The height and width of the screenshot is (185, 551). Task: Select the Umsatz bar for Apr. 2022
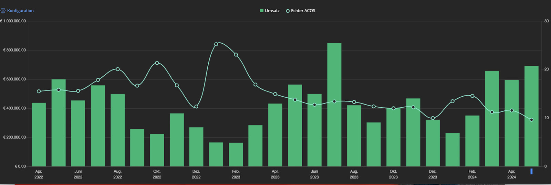39,134
